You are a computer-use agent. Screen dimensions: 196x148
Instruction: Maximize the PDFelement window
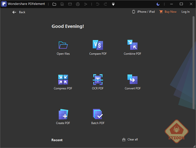(181, 4)
